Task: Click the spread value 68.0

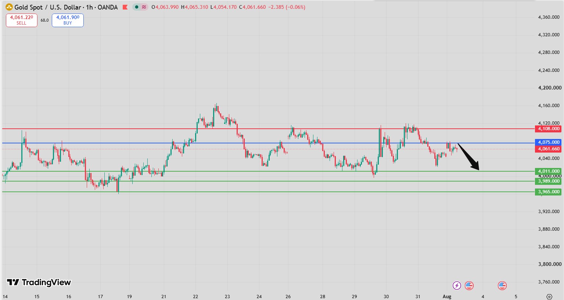Action: pos(44,20)
